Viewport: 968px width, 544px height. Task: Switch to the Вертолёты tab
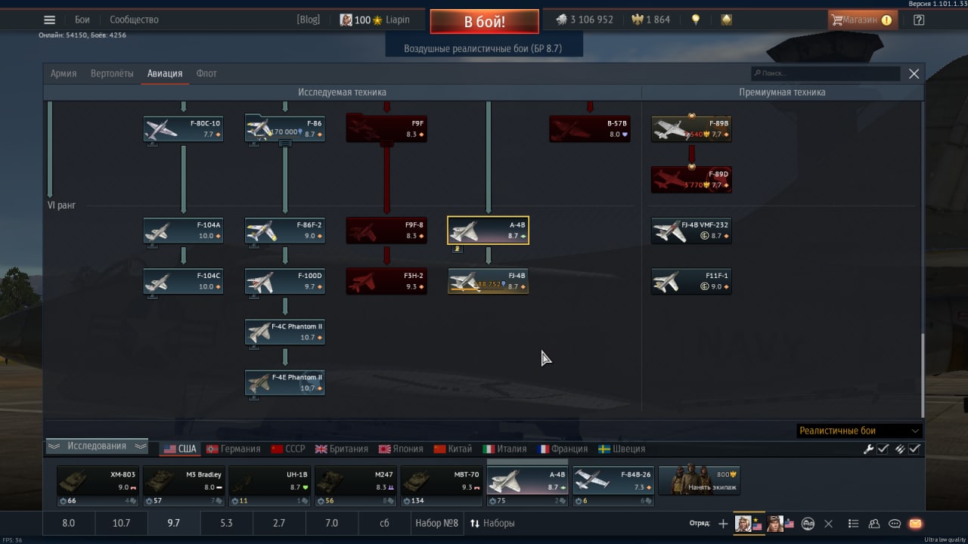(112, 73)
